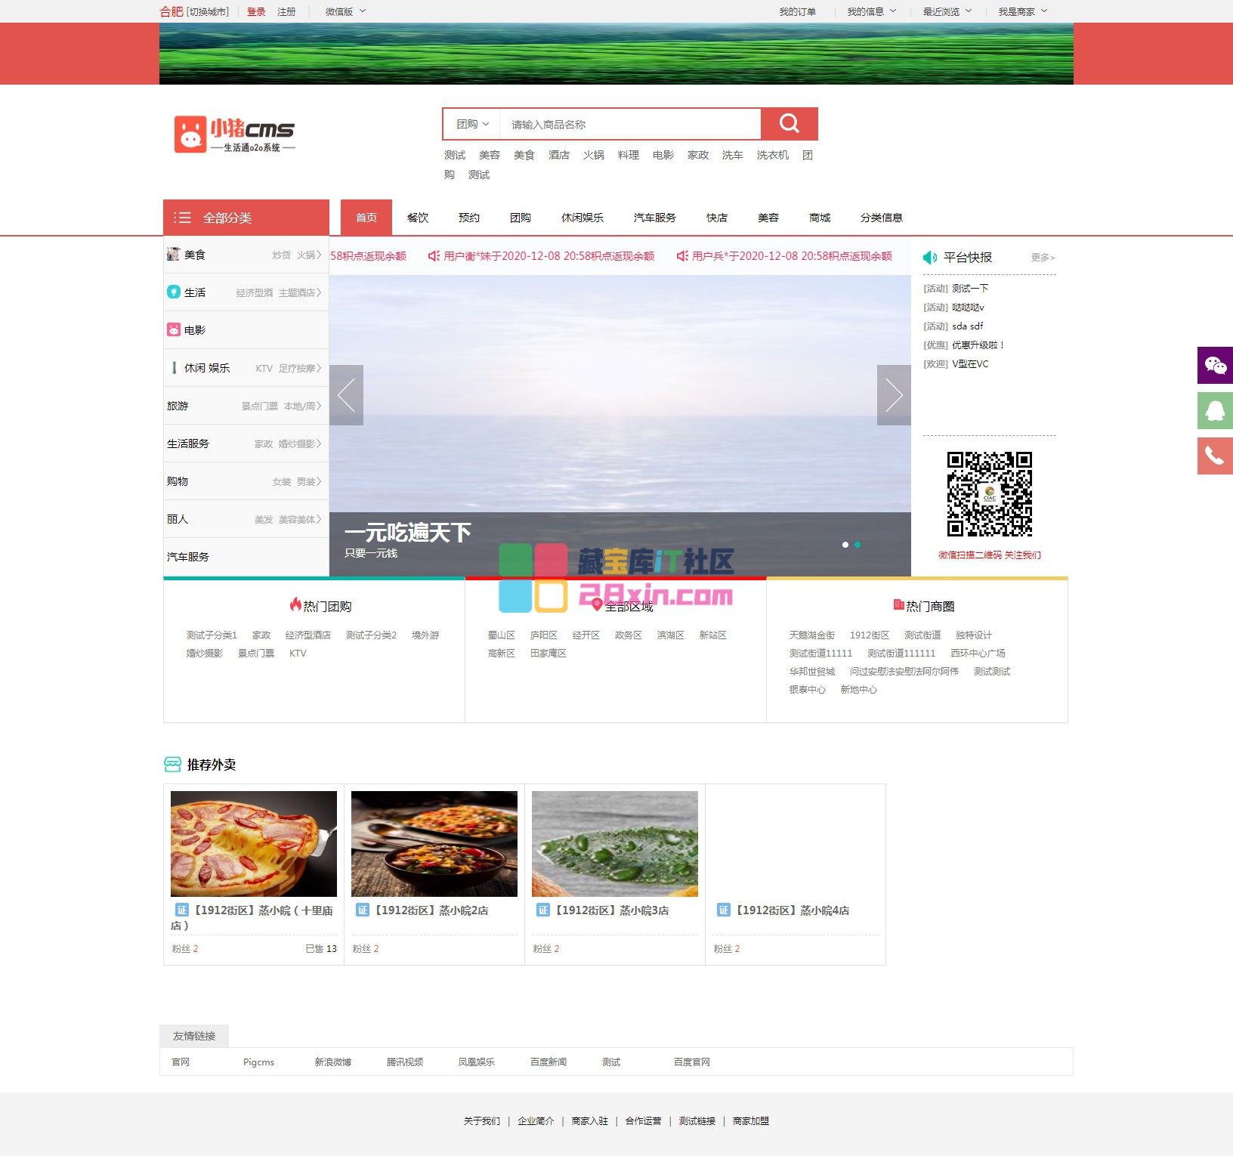Open the pizza thumbnail for 蒸小皖十里庙店
Screen dimensions: 1233x1156
pyautogui.click(x=254, y=843)
